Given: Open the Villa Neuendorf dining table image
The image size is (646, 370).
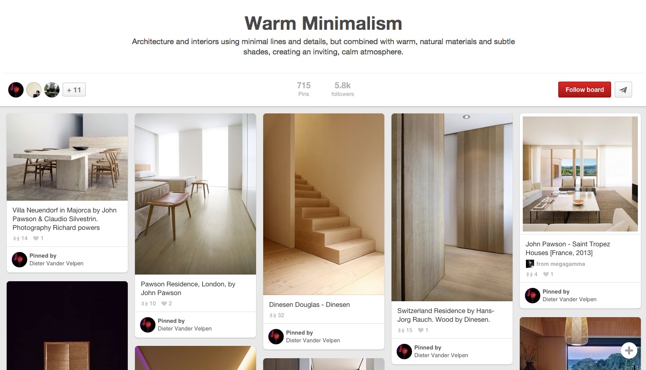Looking at the screenshot, I should pos(67,157).
